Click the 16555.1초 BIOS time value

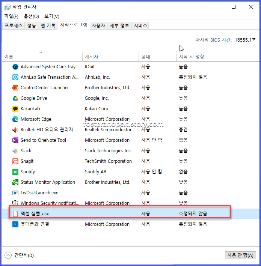tap(245, 40)
